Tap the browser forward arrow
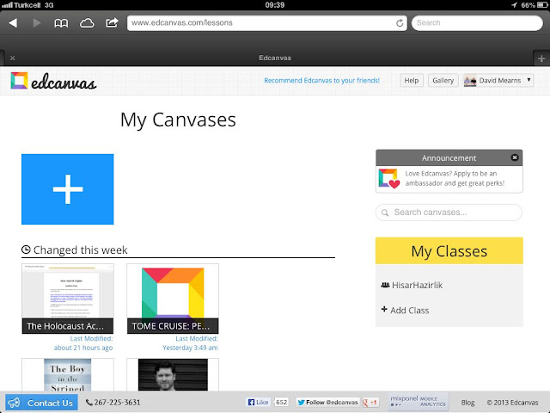The image size is (550, 413). click(x=36, y=23)
